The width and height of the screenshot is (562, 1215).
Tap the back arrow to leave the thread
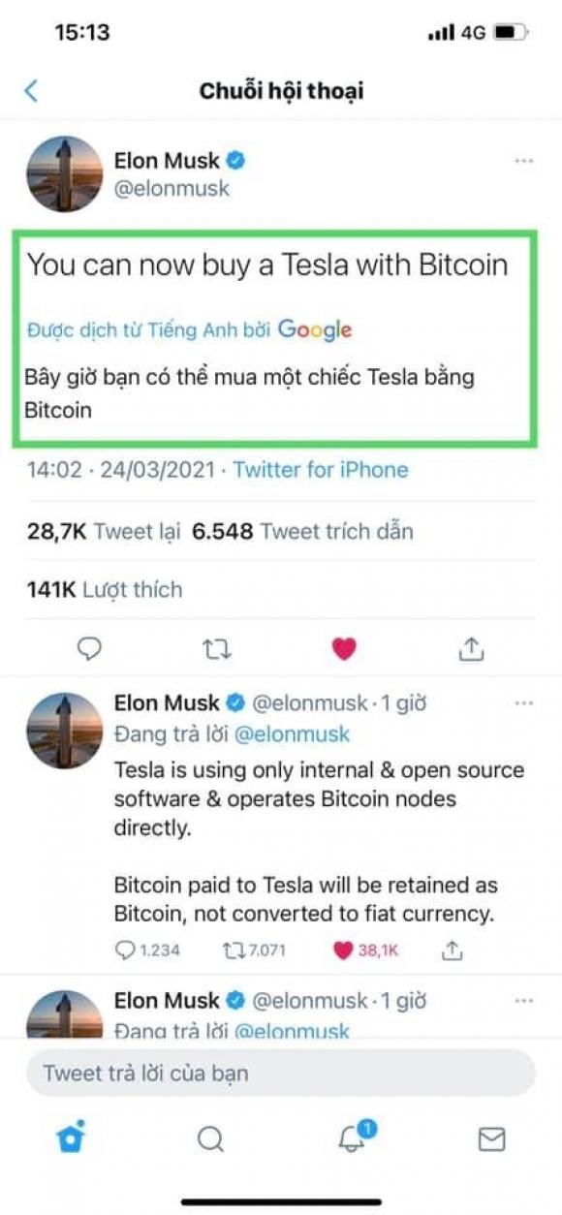[x=30, y=90]
